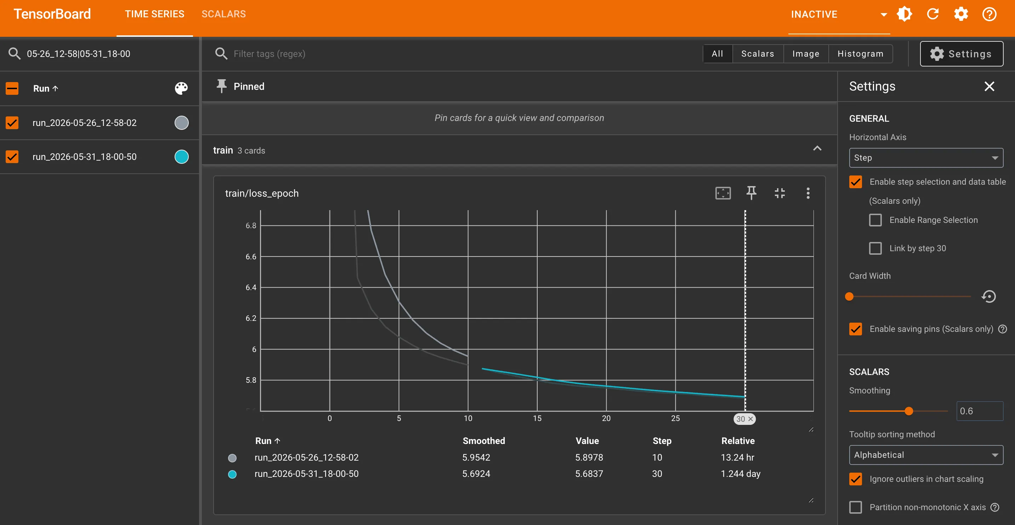Click the tag filter search icon

(x=221, y=53)
